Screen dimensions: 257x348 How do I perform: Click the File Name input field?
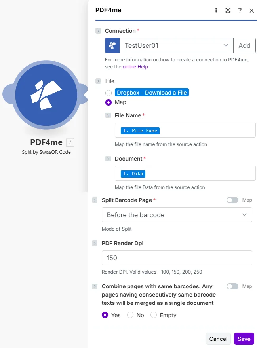tap(185, 130)
